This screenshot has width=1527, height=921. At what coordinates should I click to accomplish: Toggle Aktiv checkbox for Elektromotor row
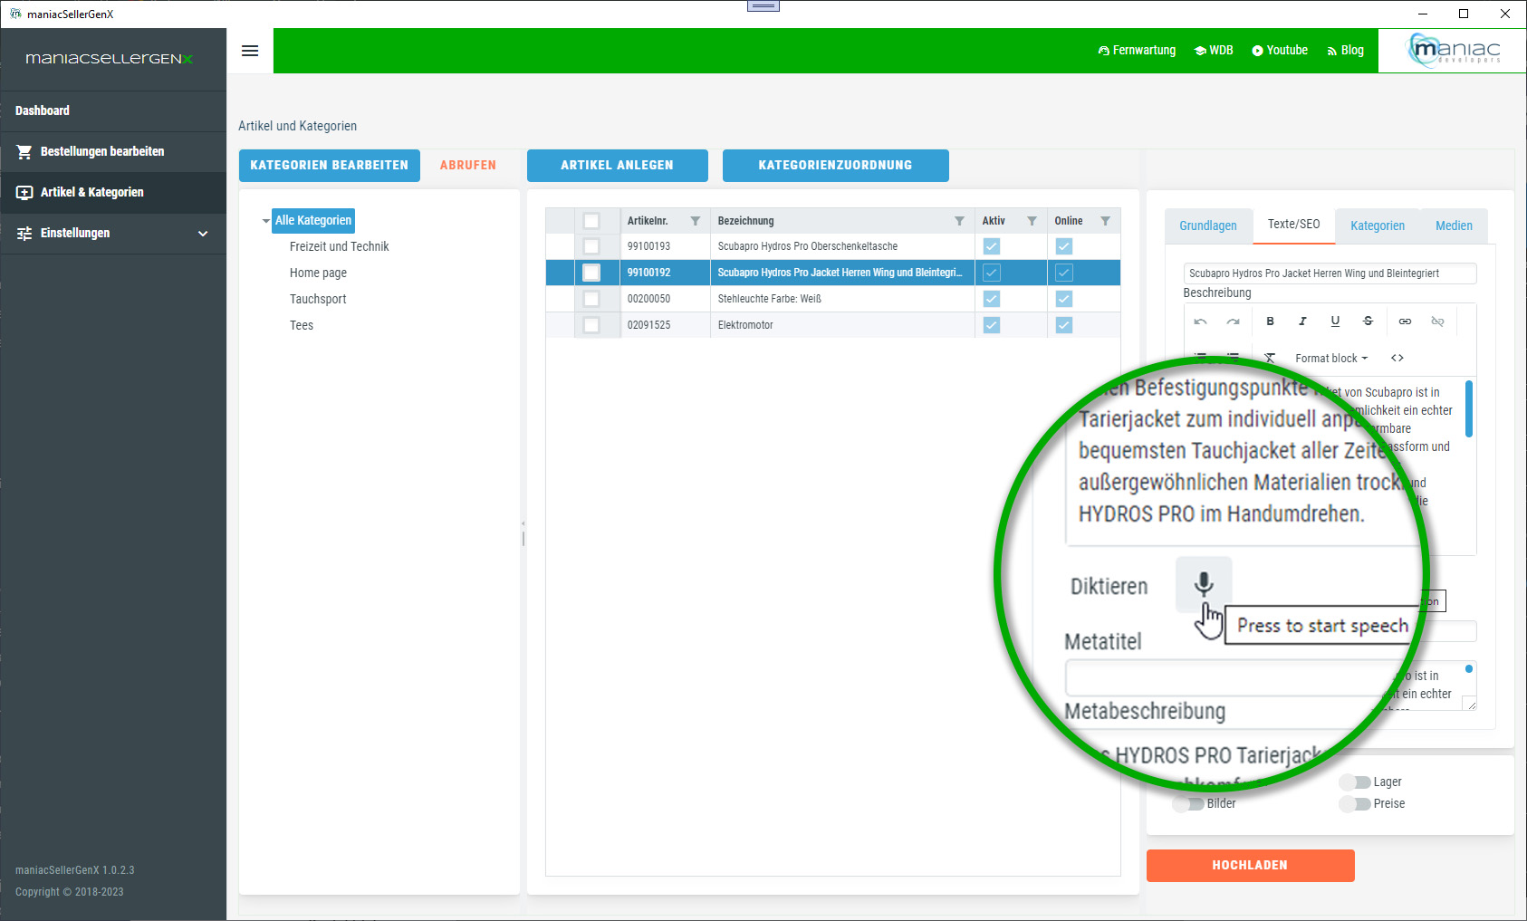[x=992, y=325]
